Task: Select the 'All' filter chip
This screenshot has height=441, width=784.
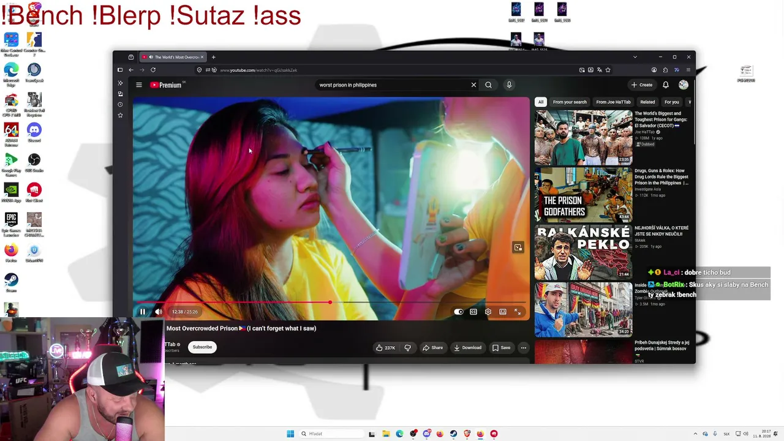Action: coord(541,102)
